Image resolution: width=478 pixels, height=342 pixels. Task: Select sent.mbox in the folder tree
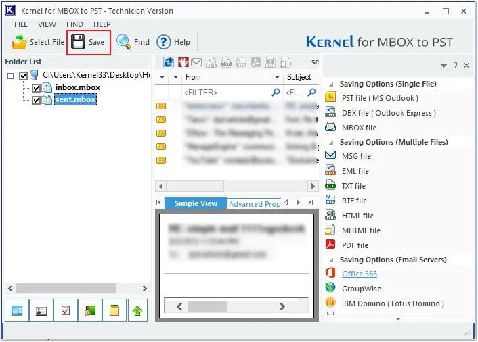tap(75, 99)
